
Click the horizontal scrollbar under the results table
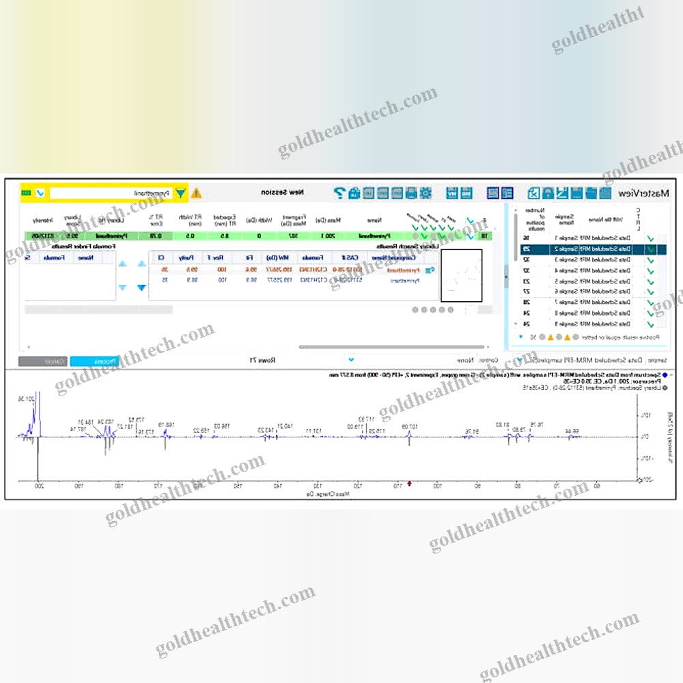(391, 347)
